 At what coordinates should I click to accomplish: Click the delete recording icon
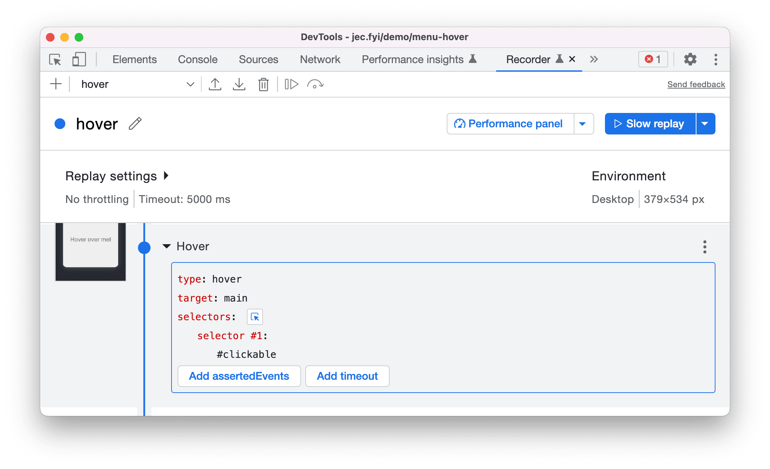tap(263, 84)
